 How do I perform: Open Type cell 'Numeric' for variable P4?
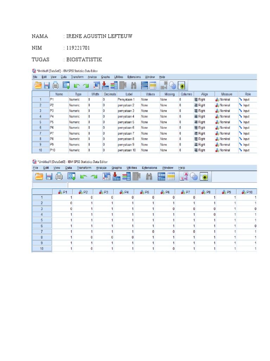[x=78, y=116]
